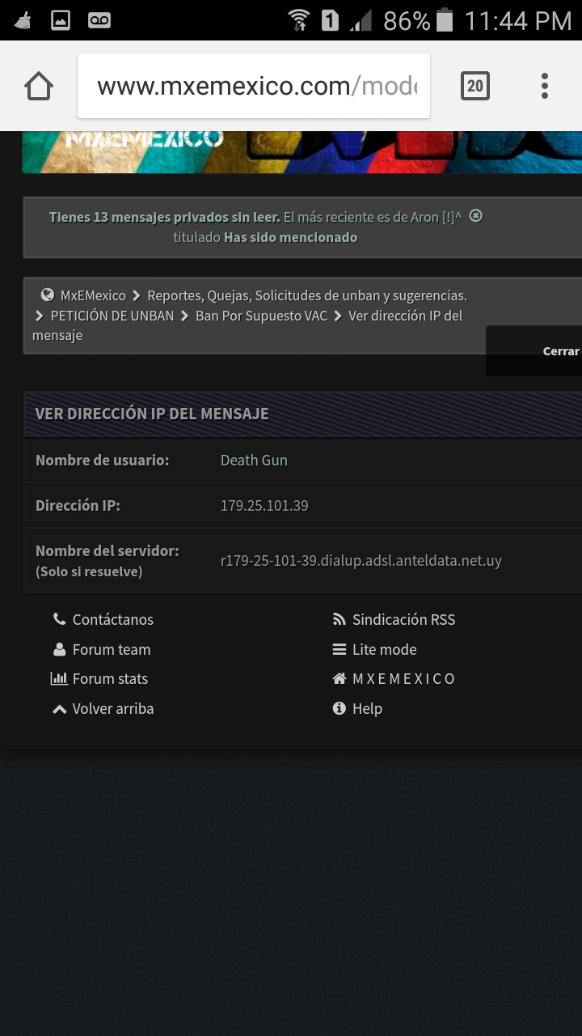This screenshot has width=582, height=1036.
Task: Click the Contáctanos phone icon
Action: (x=59, y=619)
